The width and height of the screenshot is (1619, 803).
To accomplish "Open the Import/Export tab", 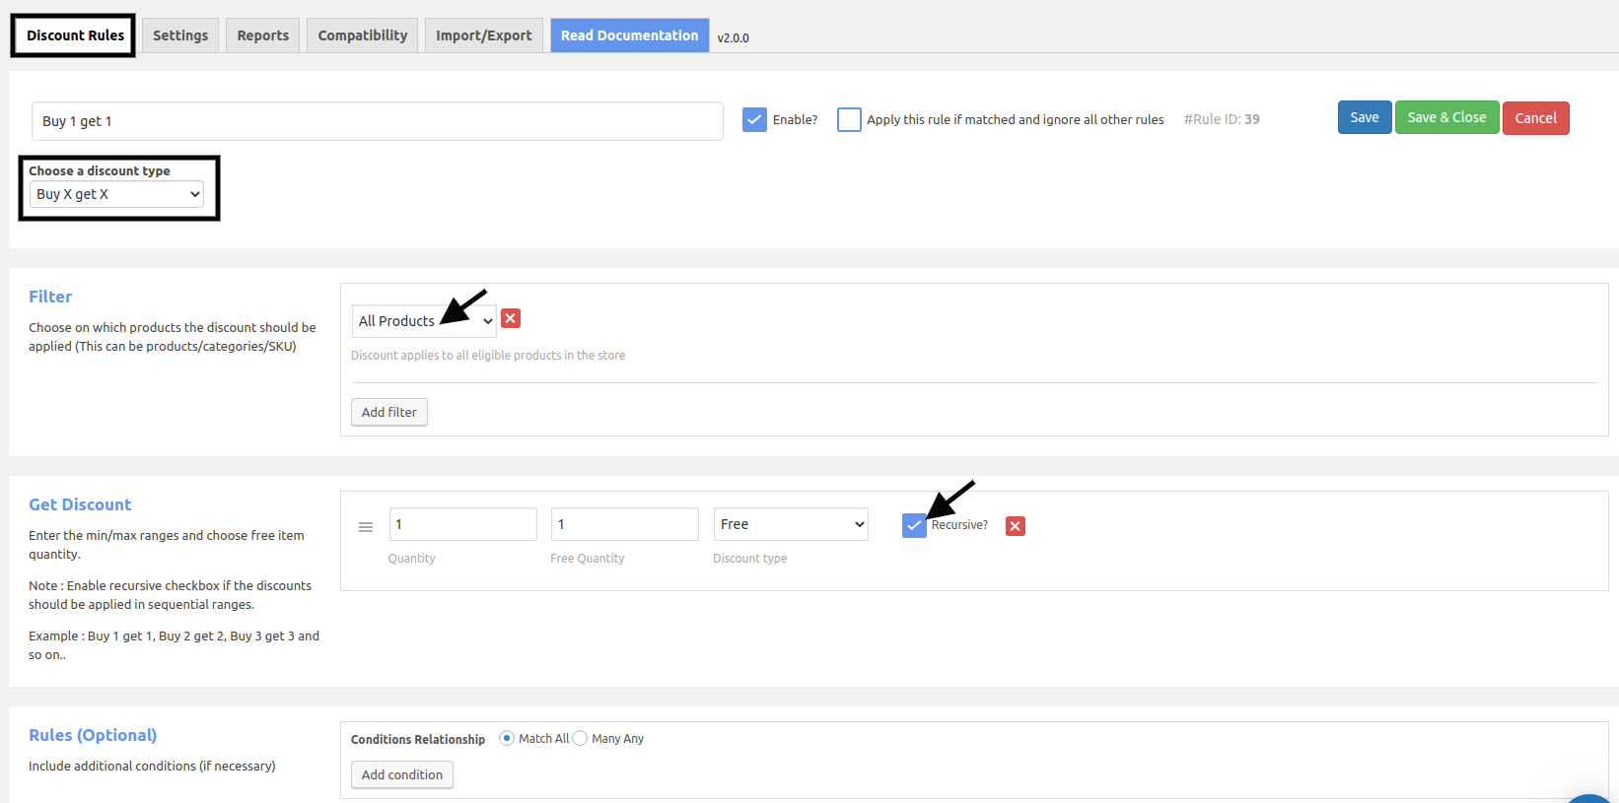I will point(484,35).
